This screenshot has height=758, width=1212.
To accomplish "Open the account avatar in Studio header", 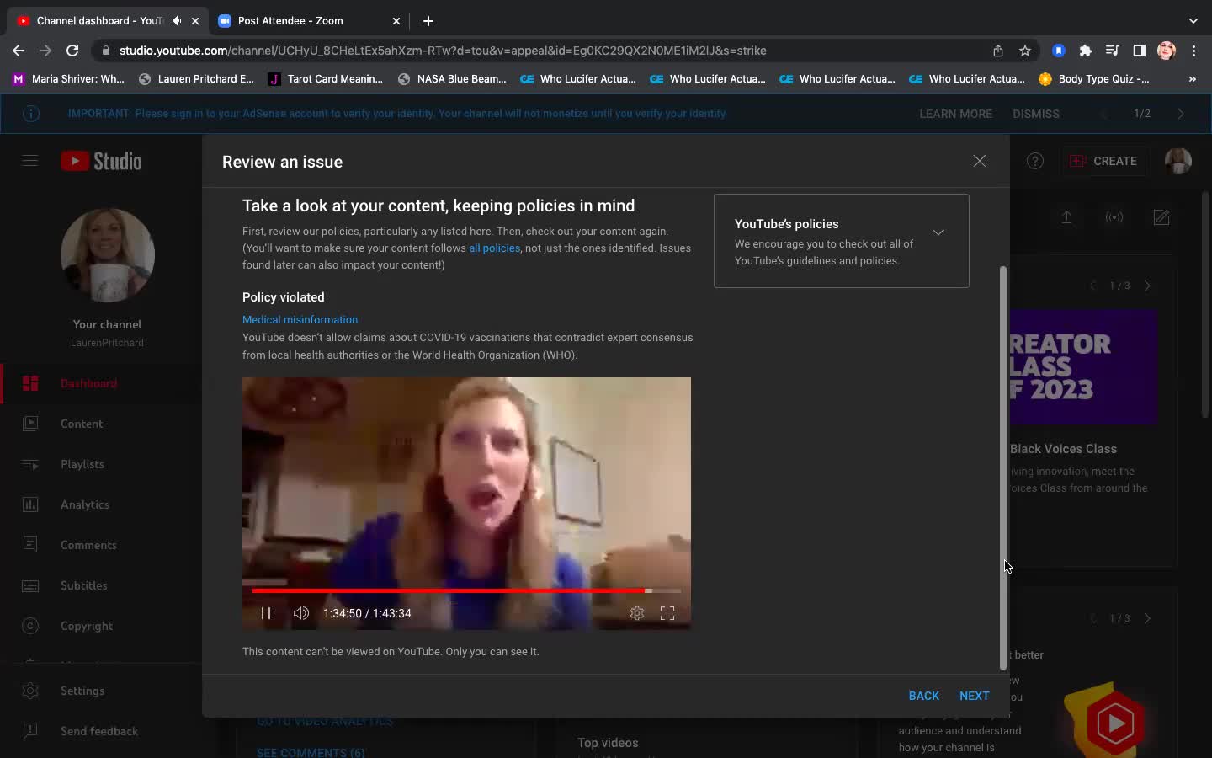I will [x=1178, y=161].
